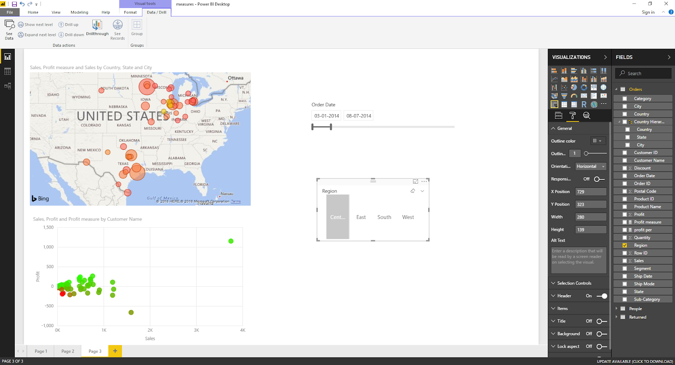This screenshot has width=675, height=365.
Task: Pick the gauge visualization
Action: click(x=574, y=96)
